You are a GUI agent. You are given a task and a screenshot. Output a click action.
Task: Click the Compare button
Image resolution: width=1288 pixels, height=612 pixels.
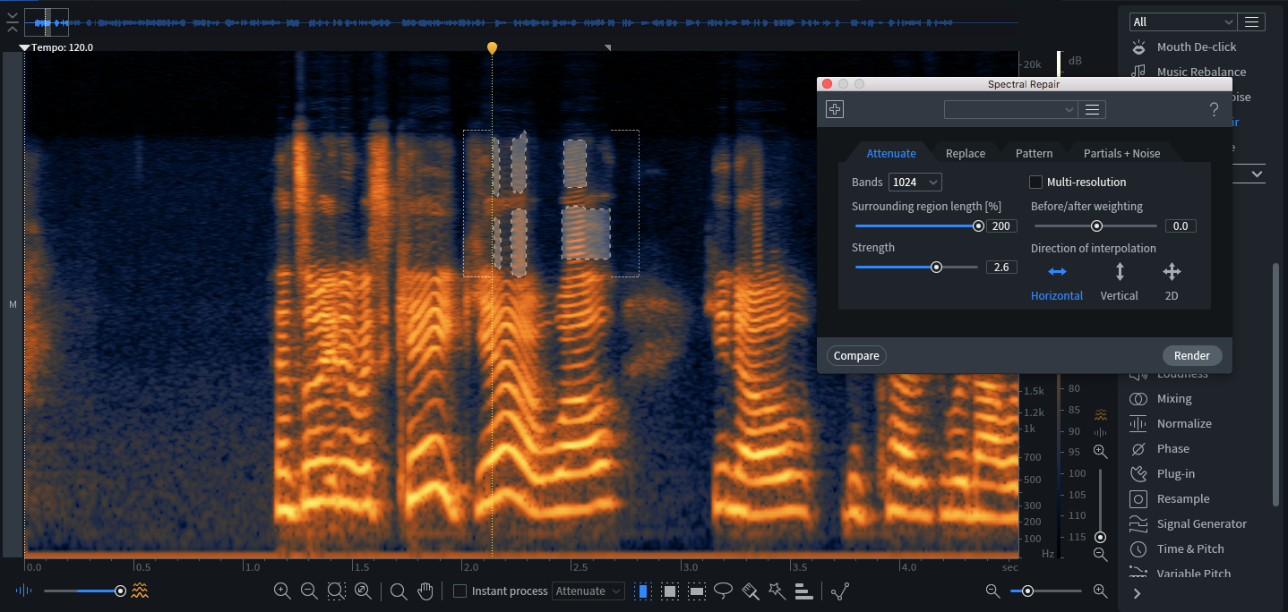(x=856, y=355)
